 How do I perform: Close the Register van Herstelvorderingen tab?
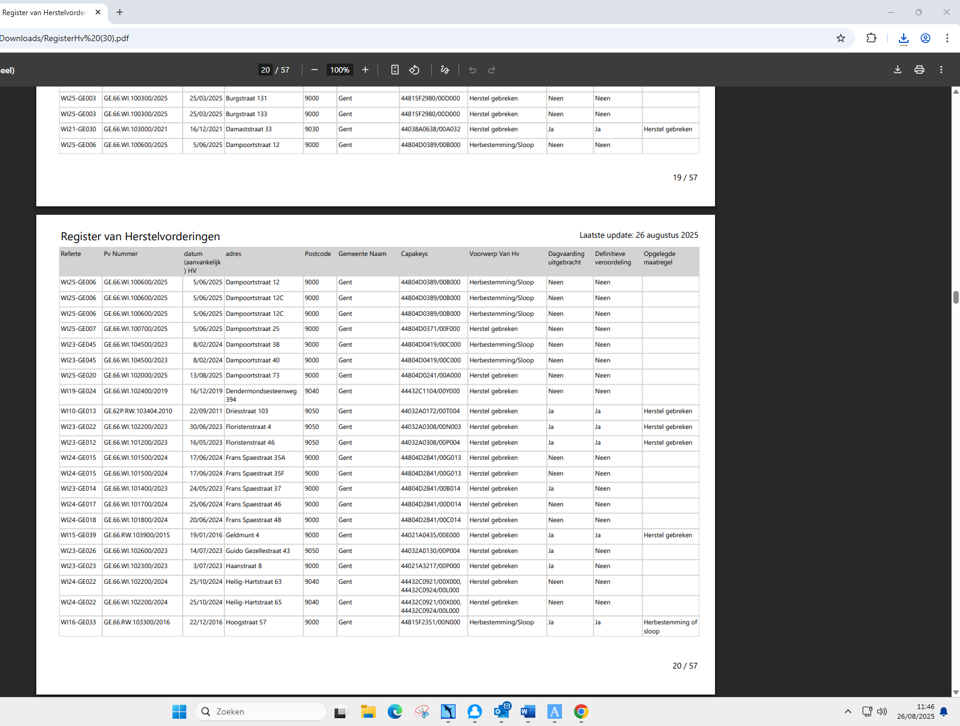[98, 12]
